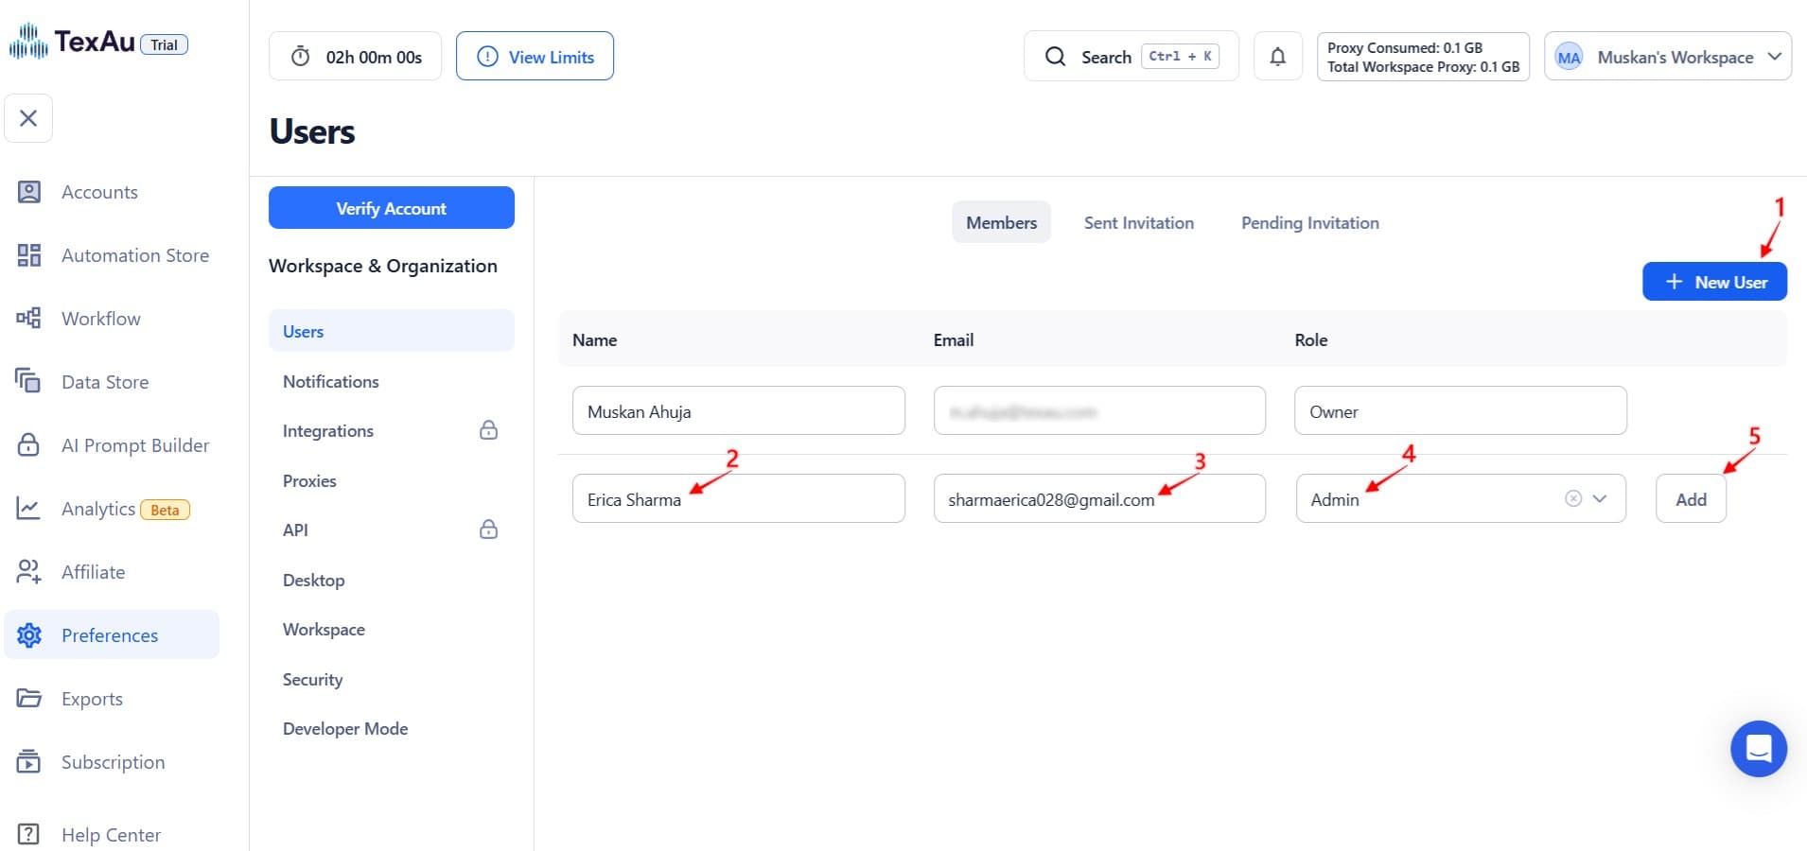This screenshot has height=851, width=1807.
Task: Select Notifications in settings menu
Action: coord(330,381)
